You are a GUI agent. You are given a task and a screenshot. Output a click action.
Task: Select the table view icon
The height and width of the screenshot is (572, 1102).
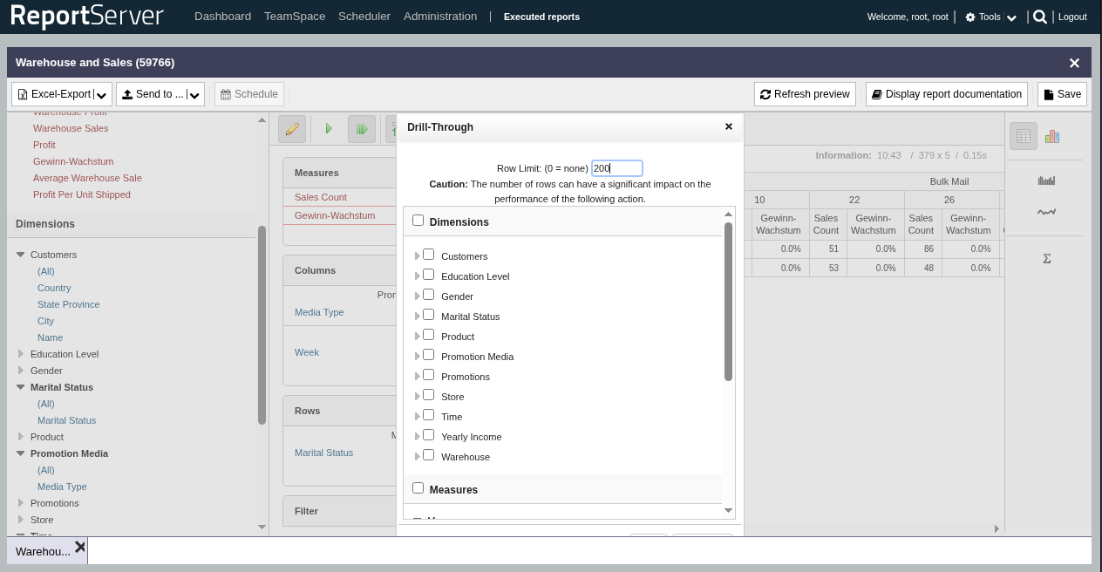coord(1024,136)
